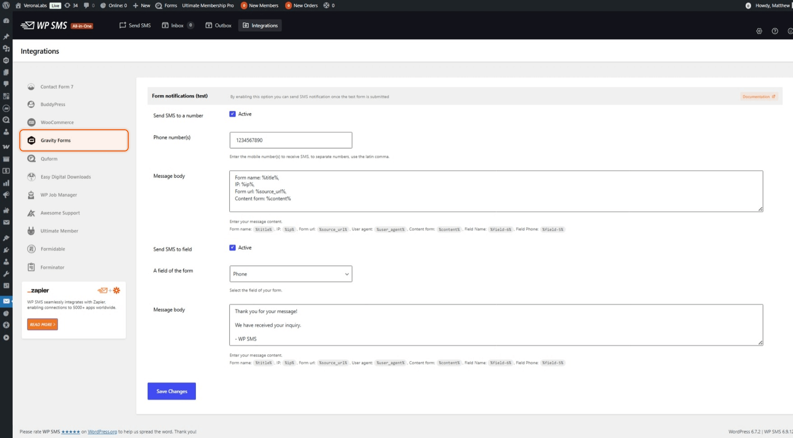Toggle Active for Send SMS to field
The height and width of the screenshot is (438, 793).
pyautogui.click(x=232, y=247)
